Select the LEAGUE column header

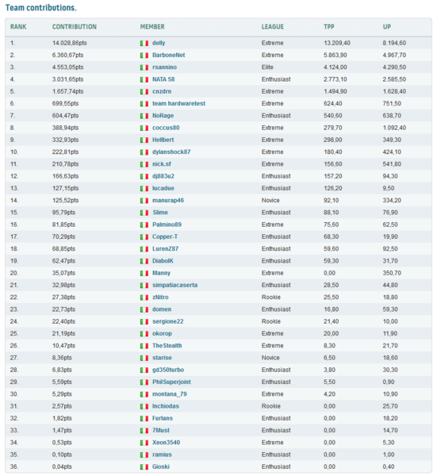tap(273, 27)
